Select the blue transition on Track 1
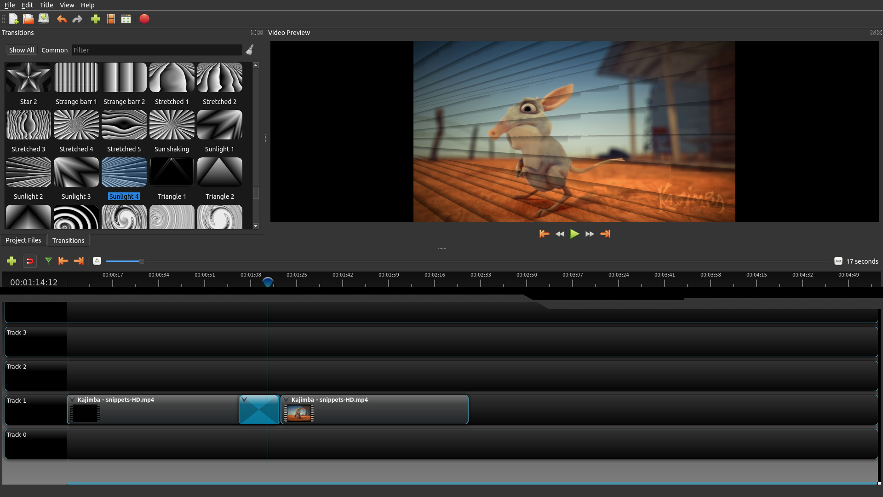Image resolution: width=883 pixels, height=497 pixels. click(259, 410)
